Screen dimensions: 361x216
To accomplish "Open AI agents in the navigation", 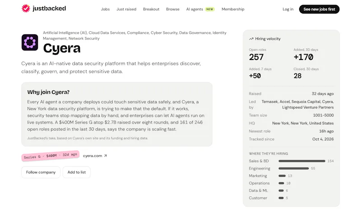I will [x=194, y=9].
